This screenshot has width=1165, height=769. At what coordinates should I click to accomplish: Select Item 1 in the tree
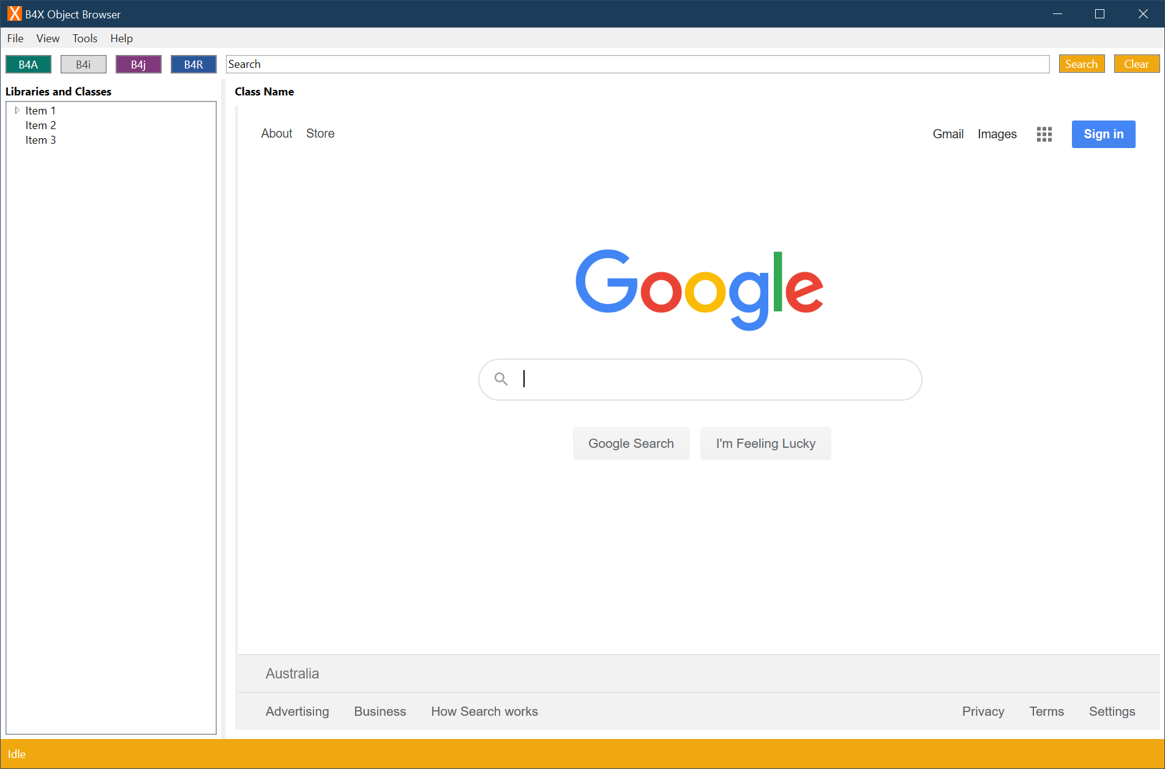[40, 111]
